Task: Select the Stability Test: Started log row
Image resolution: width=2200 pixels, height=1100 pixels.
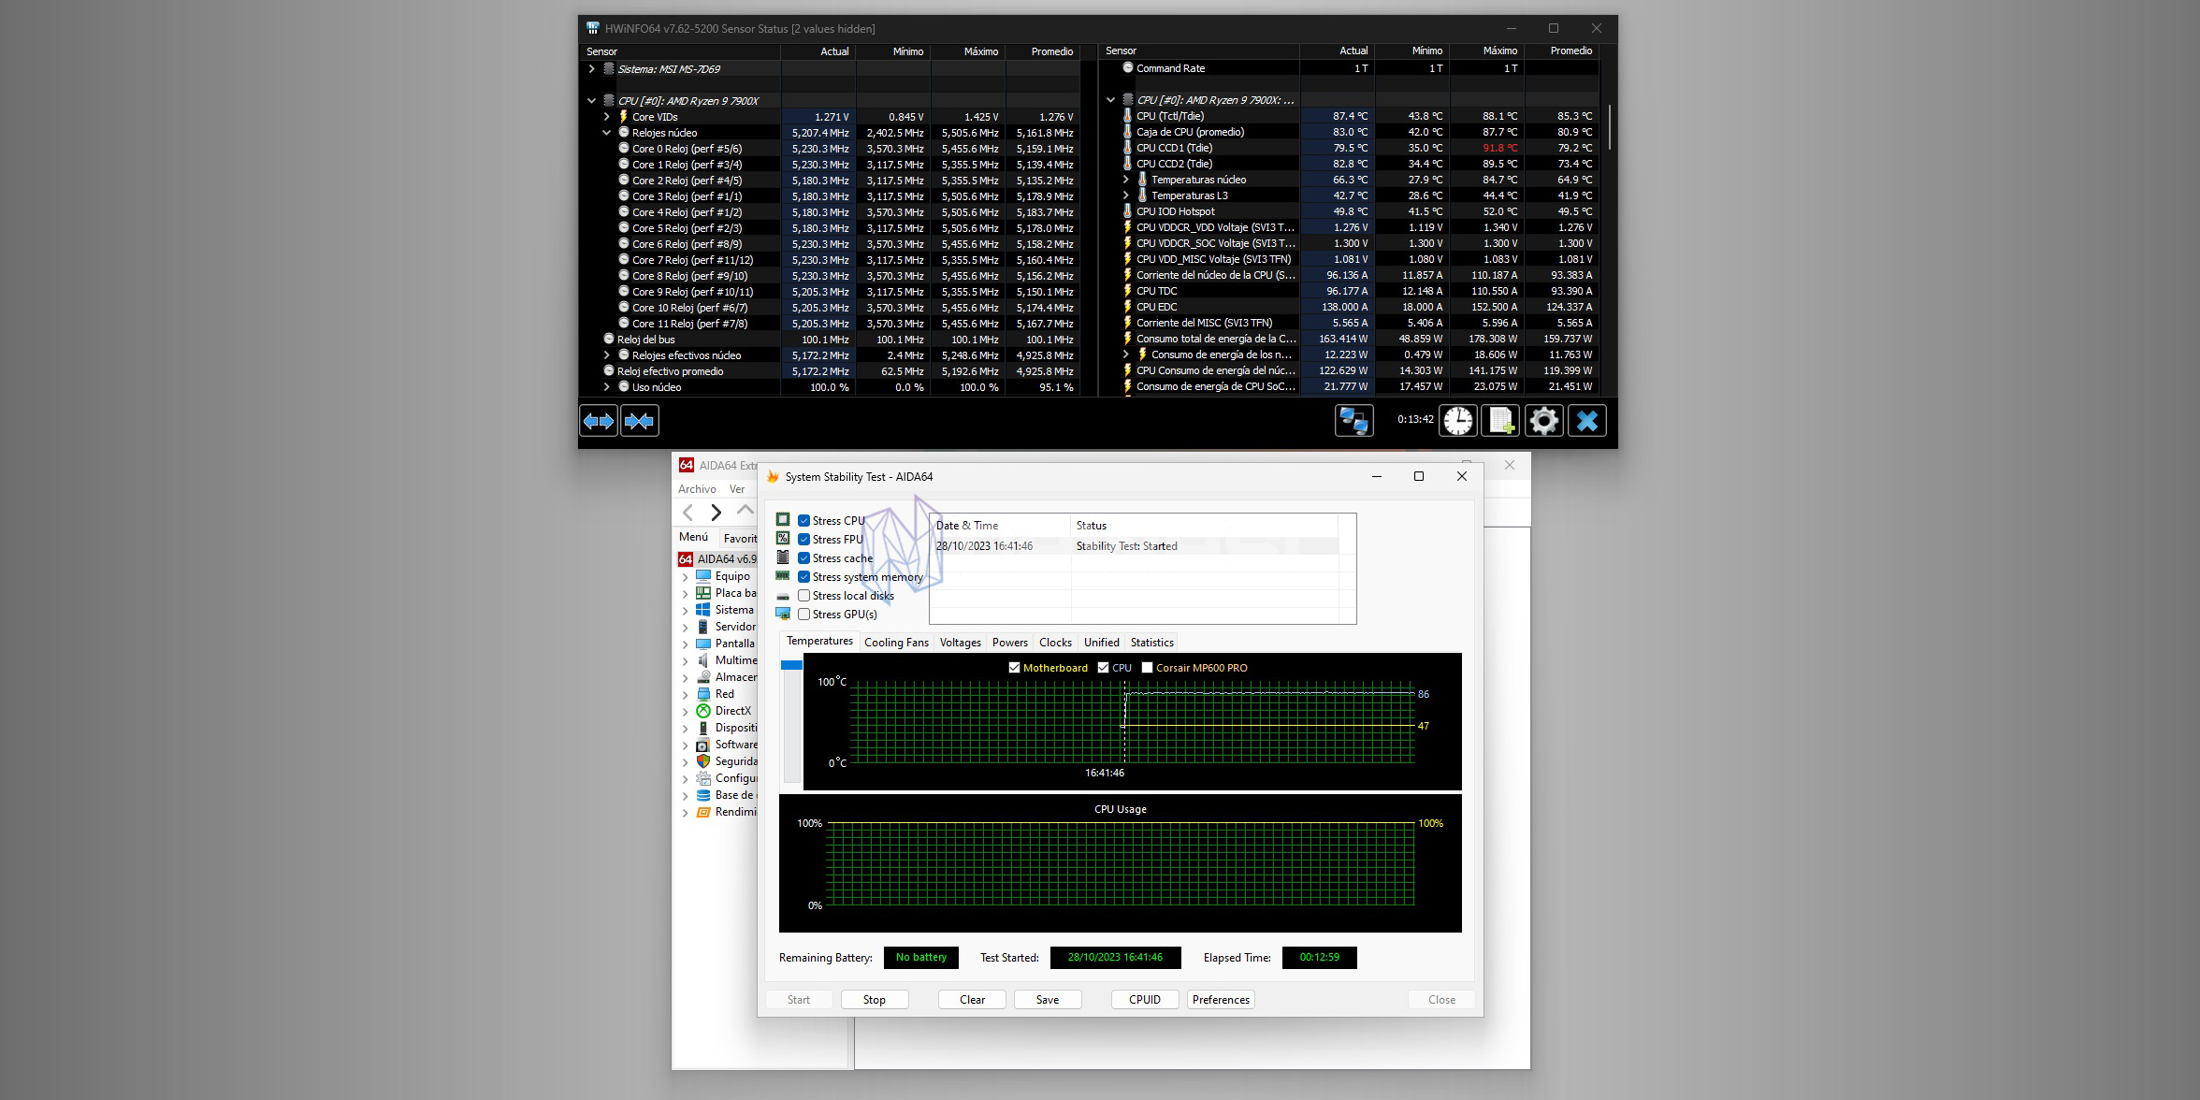Action: click(1136, 546)
